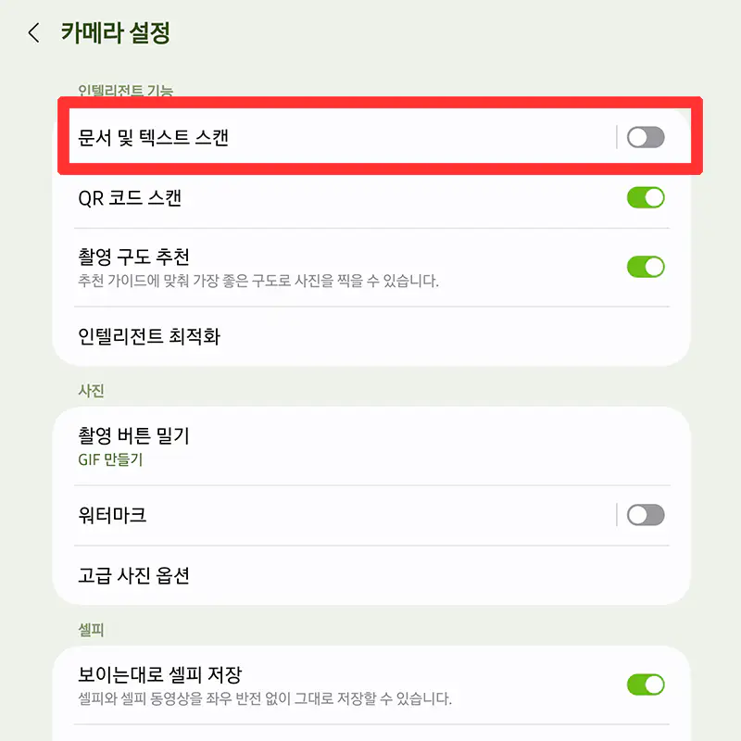Disable the QR 코드 스캔 switch
Viewport: 741px width, 741px height.
(646, 197)
